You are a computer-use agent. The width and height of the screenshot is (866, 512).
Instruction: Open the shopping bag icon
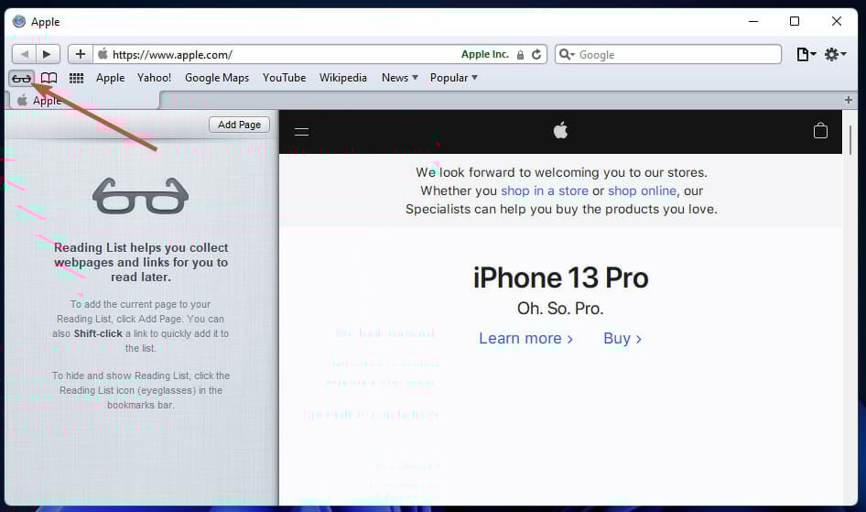pos(820,130)
